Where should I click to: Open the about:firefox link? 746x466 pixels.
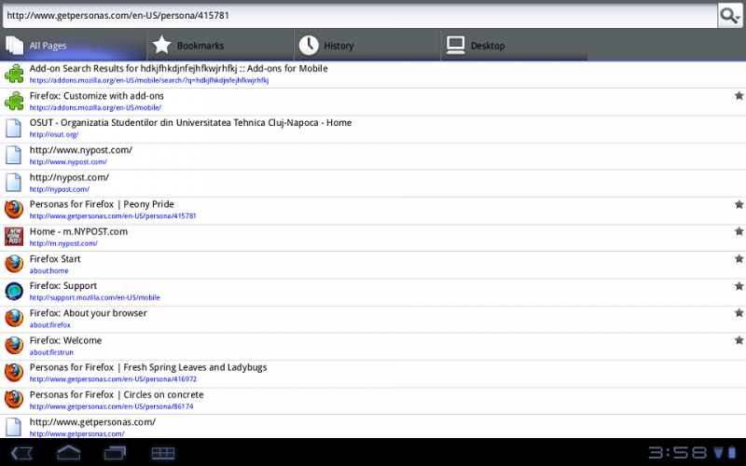pos(50,325)
